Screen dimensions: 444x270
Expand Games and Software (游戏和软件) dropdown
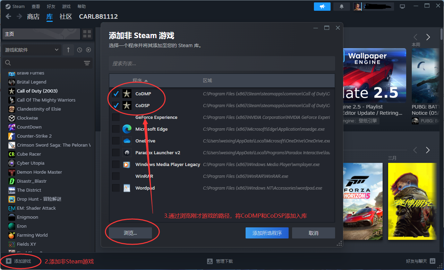click(x=32, y=50)
